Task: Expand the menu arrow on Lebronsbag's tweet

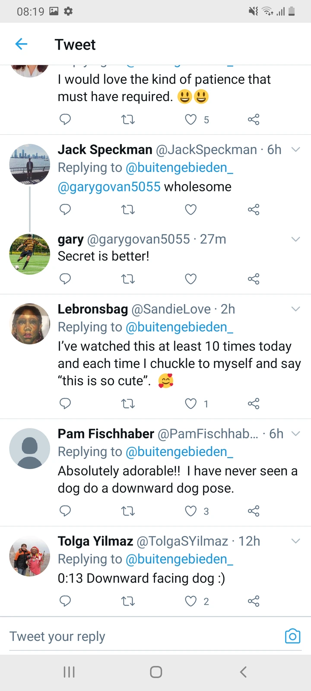Action: [x=295, y=309]
